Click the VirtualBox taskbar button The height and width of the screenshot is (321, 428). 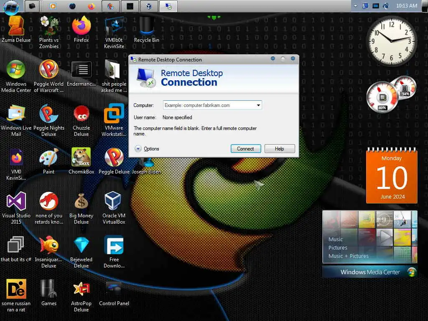click(149, 6)
